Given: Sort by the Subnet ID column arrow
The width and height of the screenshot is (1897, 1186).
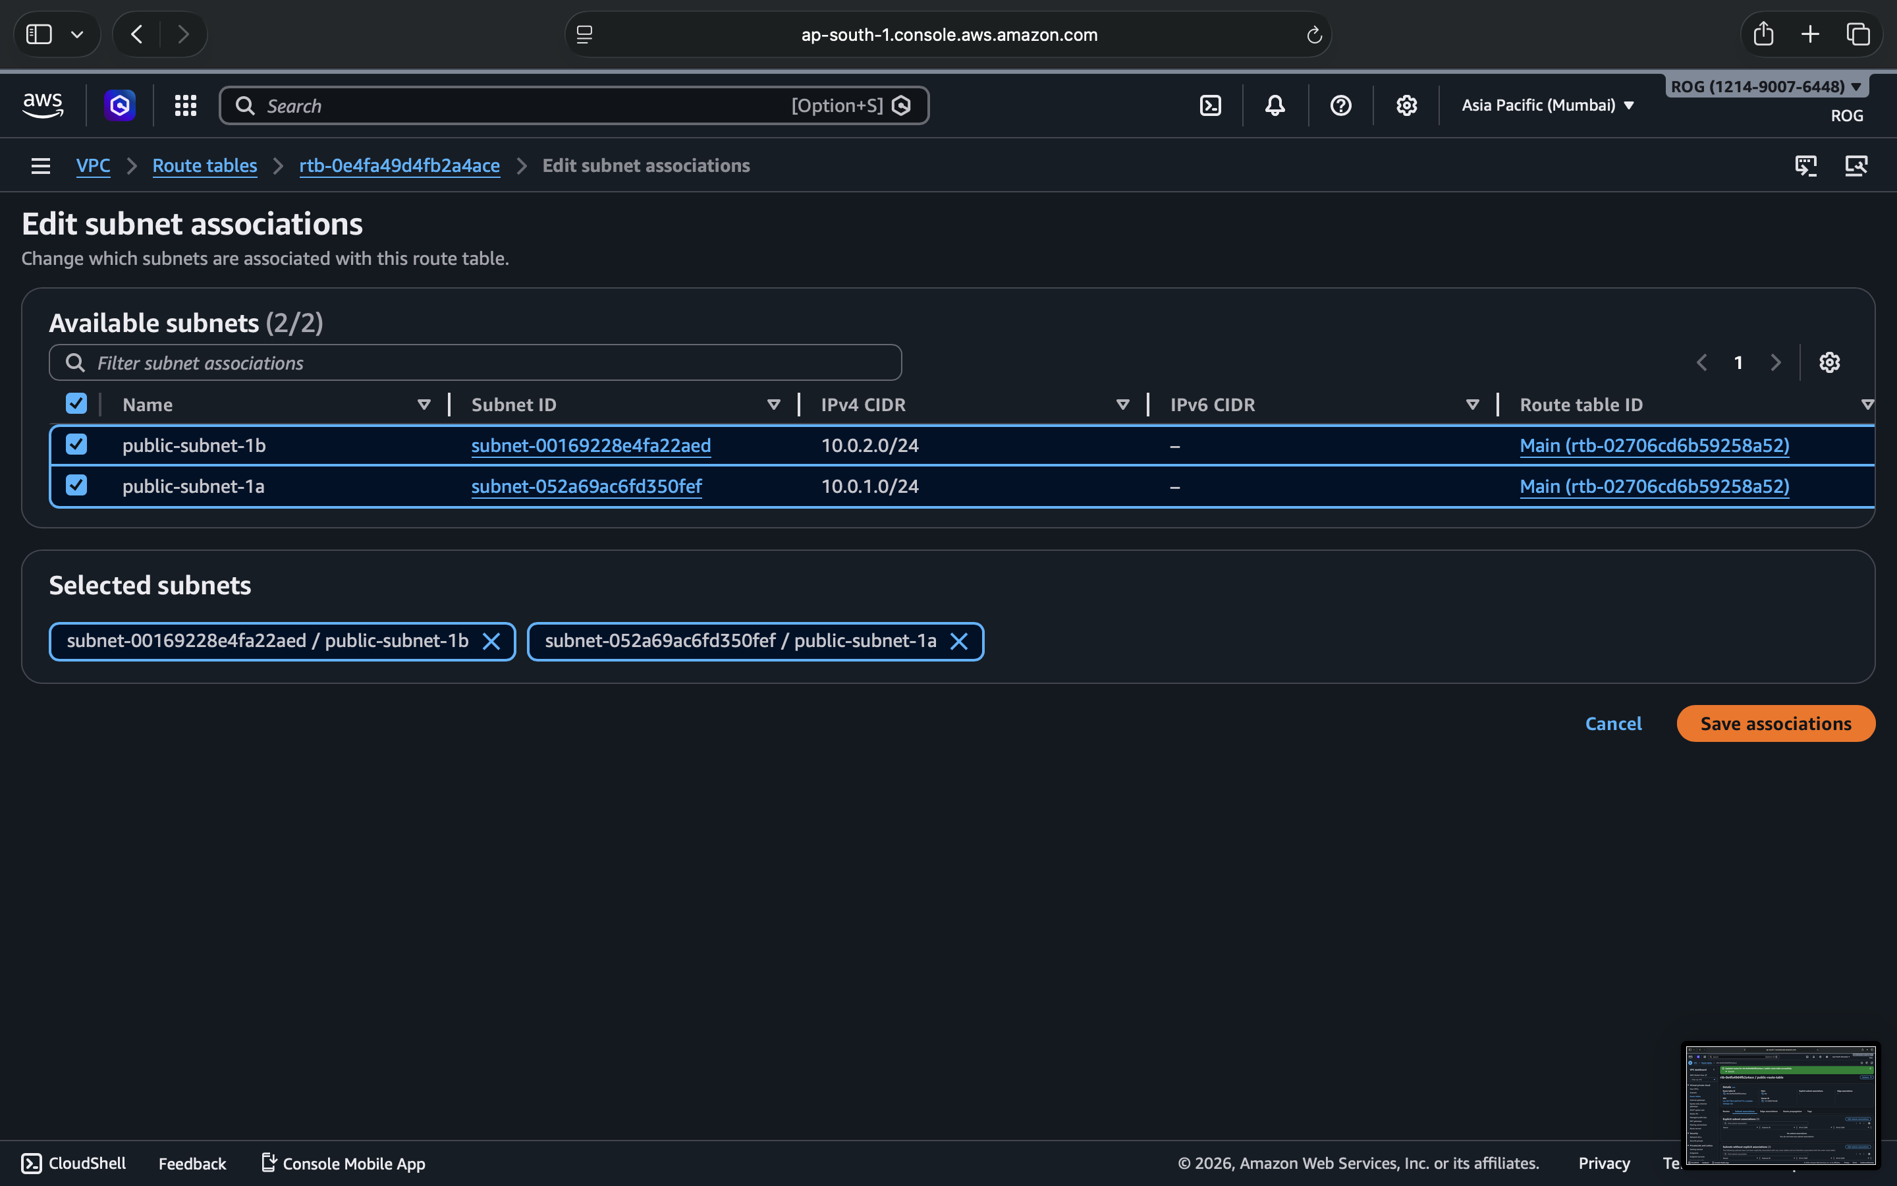Looking at the screenshot, I should coord(773,405).
